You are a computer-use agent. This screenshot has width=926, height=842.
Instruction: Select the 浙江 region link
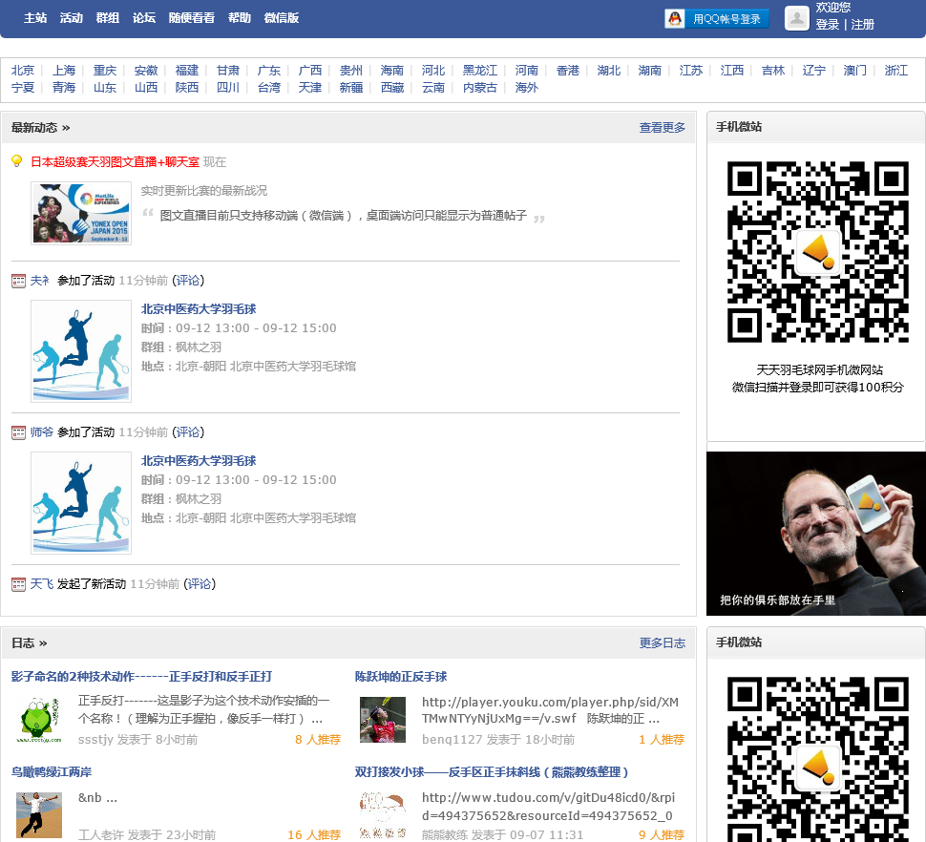[x=896, y=71]
